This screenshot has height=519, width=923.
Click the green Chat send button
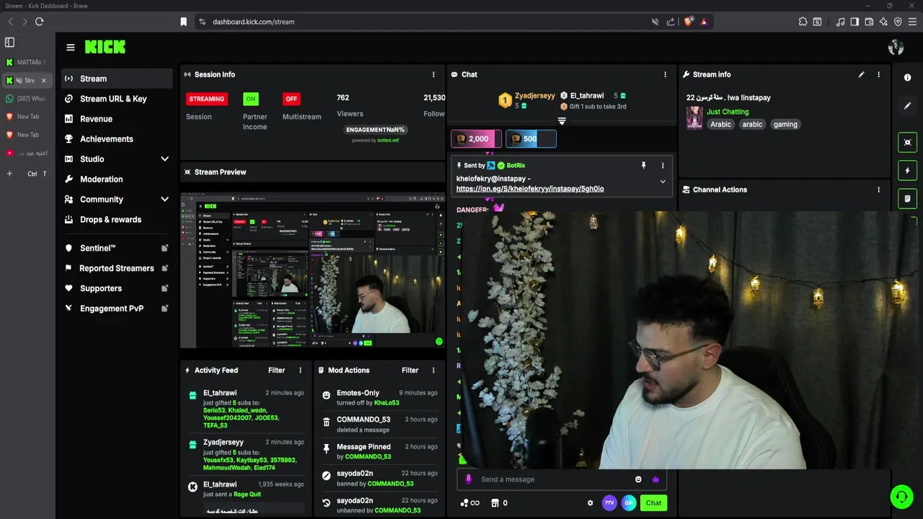(x=653, y=503)
